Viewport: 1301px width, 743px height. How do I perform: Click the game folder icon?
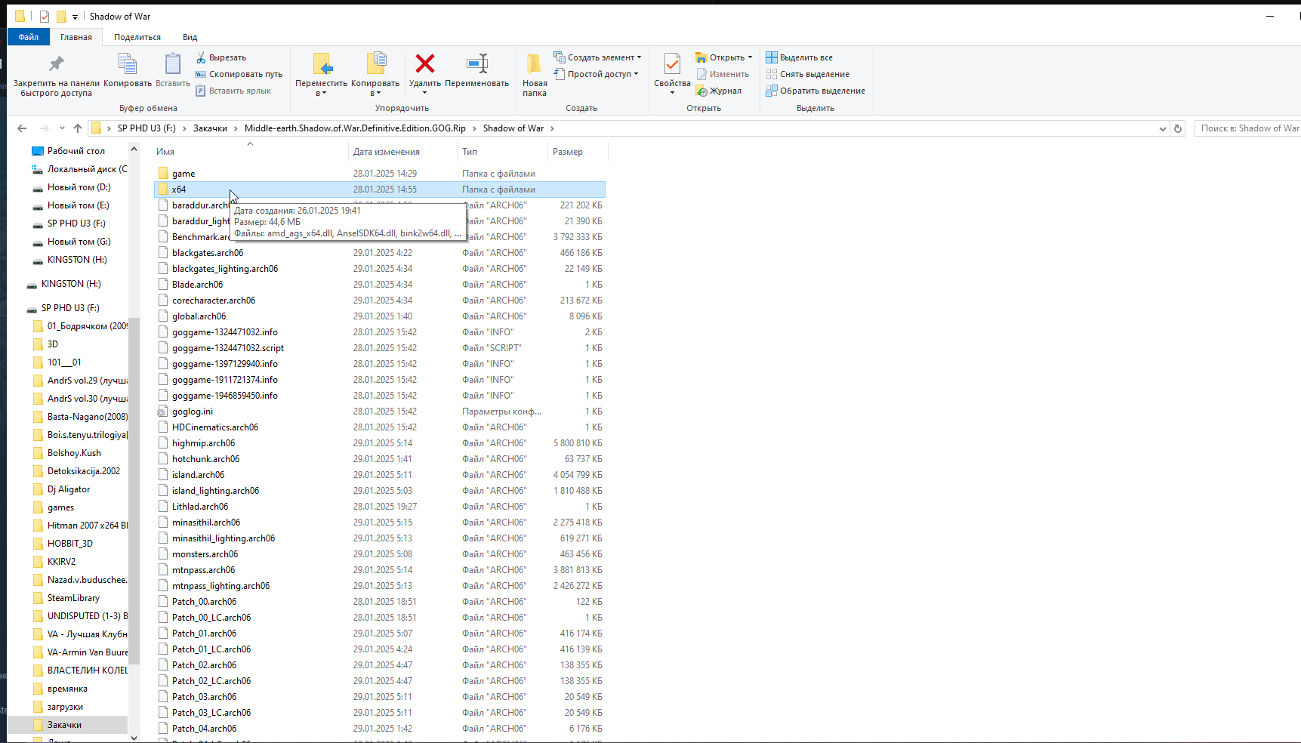[163, 174]
